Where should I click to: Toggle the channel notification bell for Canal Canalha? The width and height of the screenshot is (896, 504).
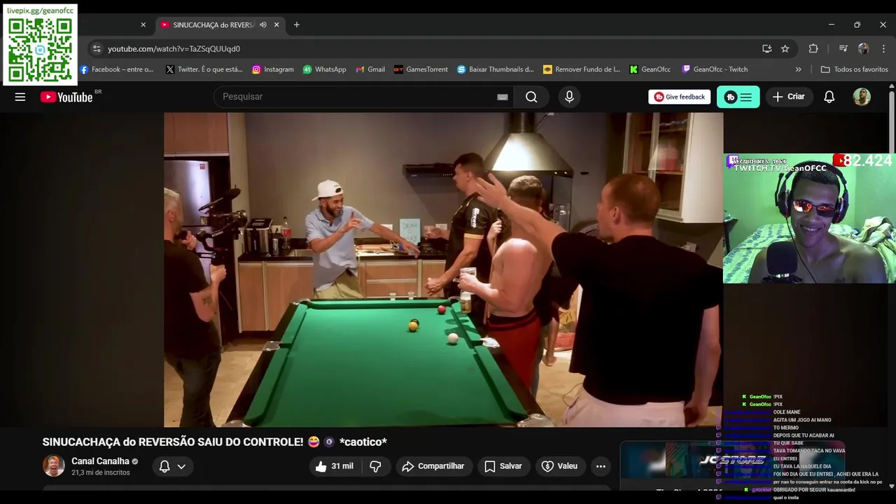[164, 466]
